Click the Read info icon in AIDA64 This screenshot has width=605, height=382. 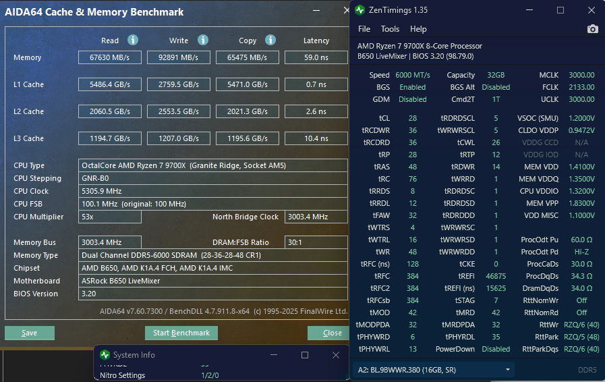[x=133, y=40]
